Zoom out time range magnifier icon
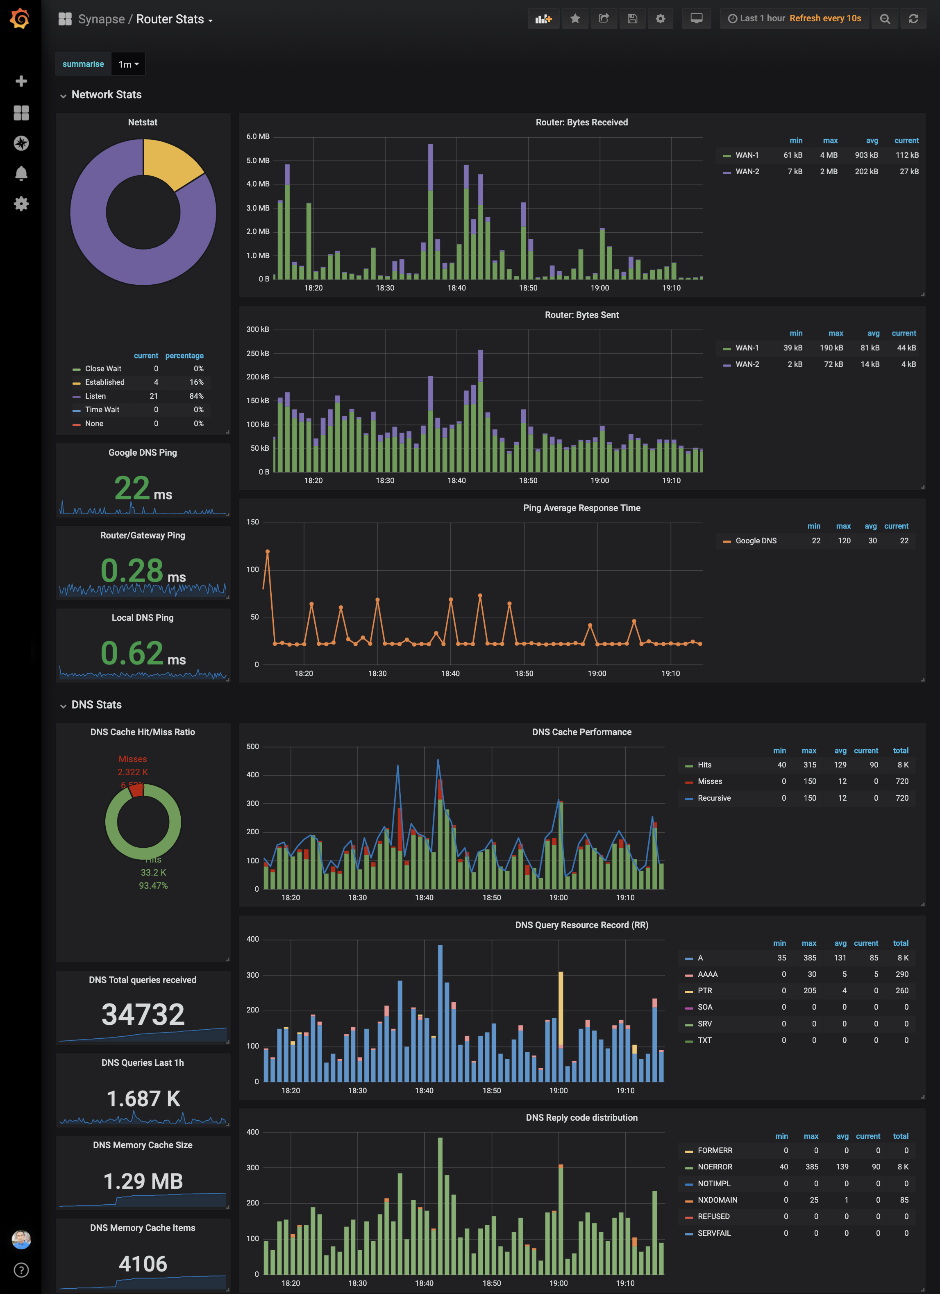The image size is (940, 1294). pos(885,19)
